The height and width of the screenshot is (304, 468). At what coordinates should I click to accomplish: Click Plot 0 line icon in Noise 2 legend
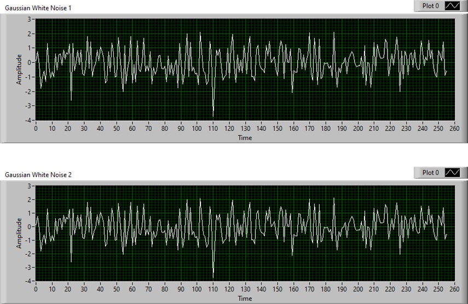pyautogui.click(x=453, y=173)
